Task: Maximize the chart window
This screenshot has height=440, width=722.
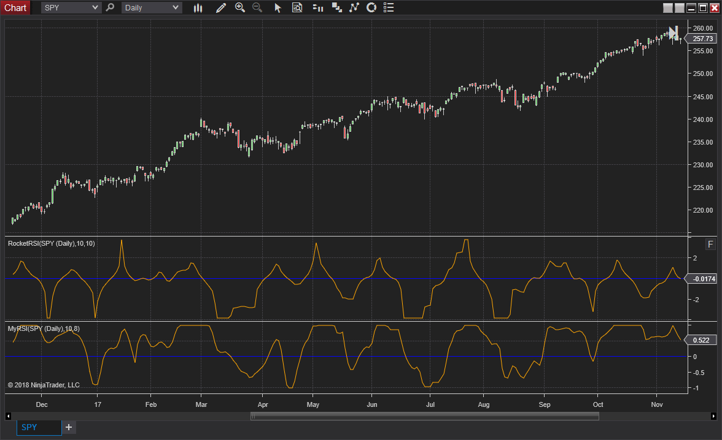Action: [703, 8]
